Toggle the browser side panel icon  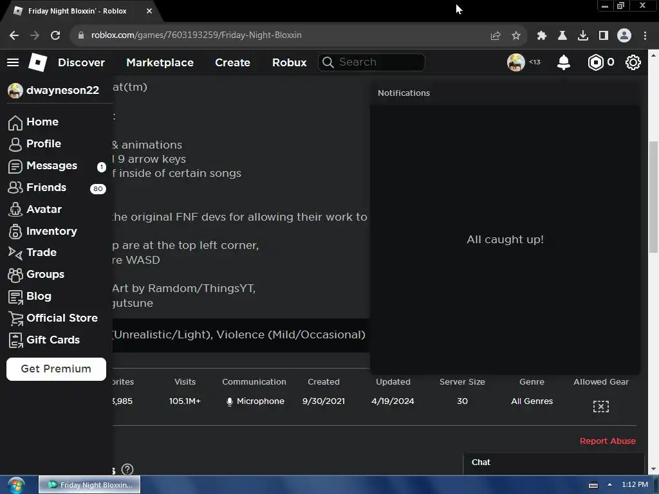coord(604,35)
